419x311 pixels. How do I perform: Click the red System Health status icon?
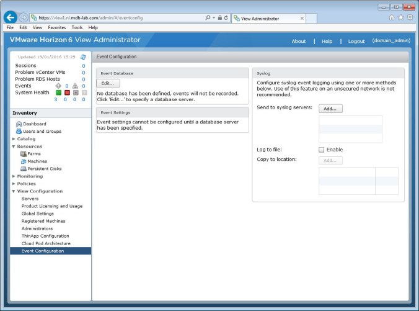pos(67,92)
